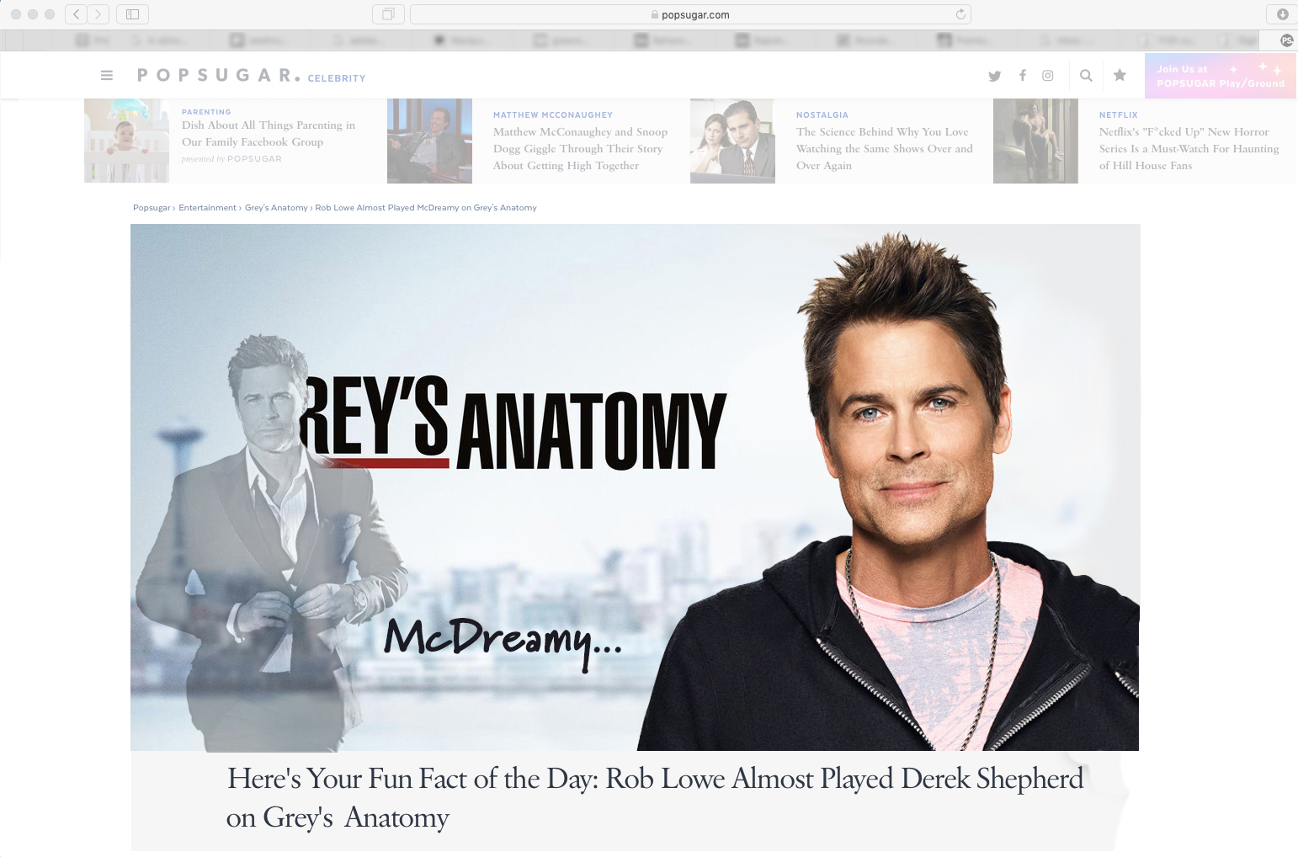Click the popsugar.com address bar
This screenshot has width=1298, height=857.
[690, 14]
